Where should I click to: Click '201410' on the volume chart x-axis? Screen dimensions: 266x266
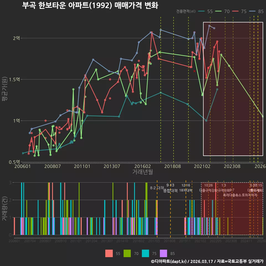(x=122, y=241)
